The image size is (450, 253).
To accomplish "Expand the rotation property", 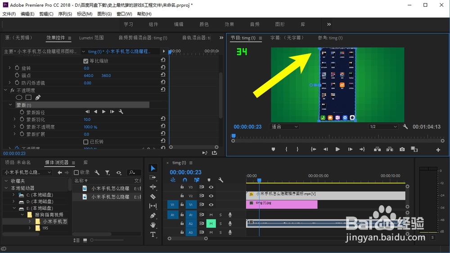I will click(x=9, y=68).
